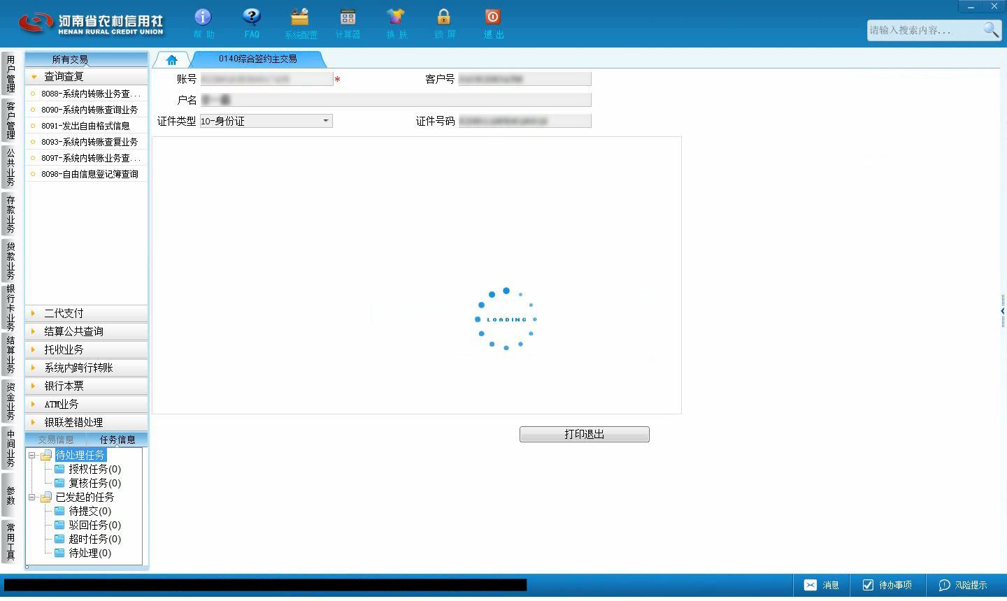
Task: Open the 证件类型 dropdown (10-身份证)
Action: click(x=266, y=121)
